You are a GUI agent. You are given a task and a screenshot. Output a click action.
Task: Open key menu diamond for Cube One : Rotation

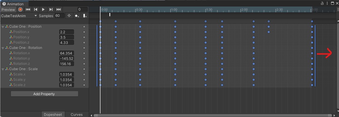(x=84, y=48)
